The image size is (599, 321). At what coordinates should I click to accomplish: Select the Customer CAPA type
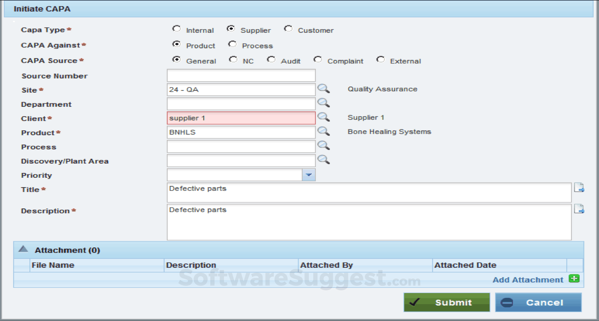click(288, 28)
